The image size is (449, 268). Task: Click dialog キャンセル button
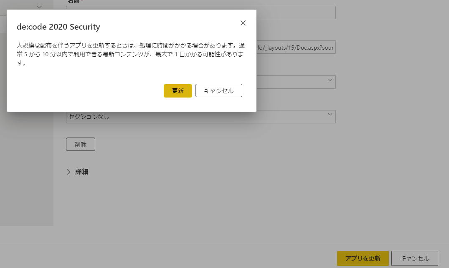click(219, 90)
